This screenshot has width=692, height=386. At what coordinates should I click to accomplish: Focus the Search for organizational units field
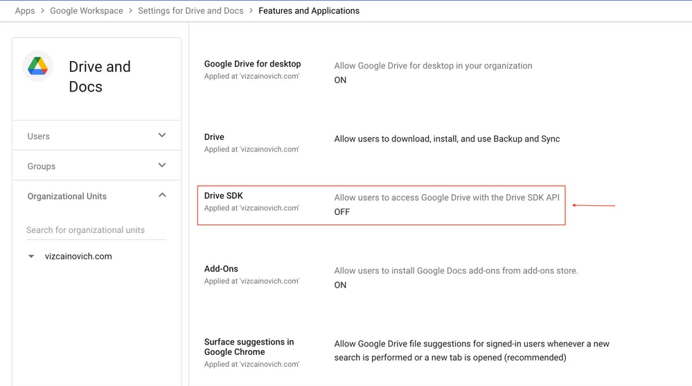pos(96,230)
